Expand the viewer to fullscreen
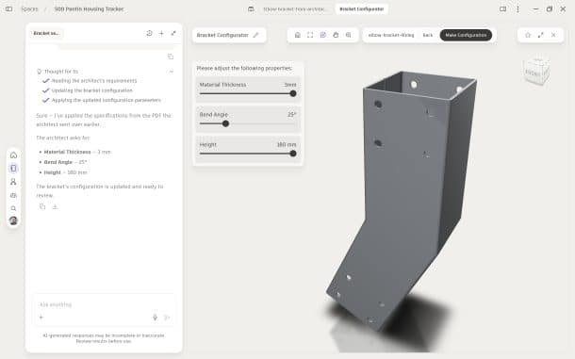 pos(540,35)
